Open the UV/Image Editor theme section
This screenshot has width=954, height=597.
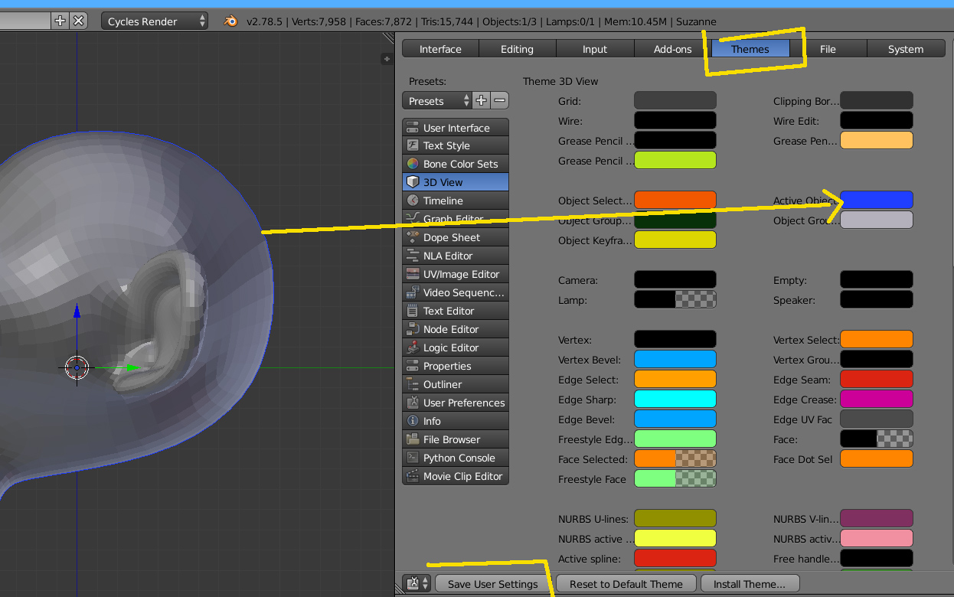coord(455,274)
